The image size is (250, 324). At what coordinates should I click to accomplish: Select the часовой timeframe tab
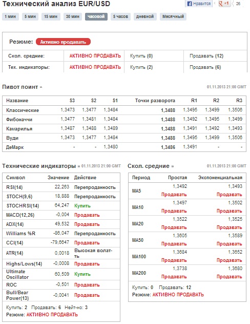[x=96, y=16]
